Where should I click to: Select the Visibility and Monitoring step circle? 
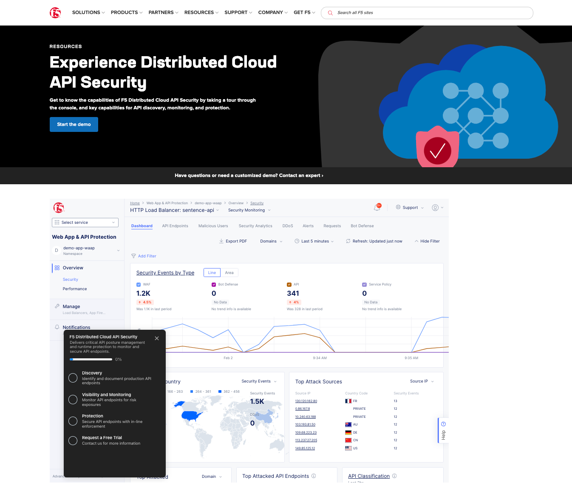click(73, 399)
